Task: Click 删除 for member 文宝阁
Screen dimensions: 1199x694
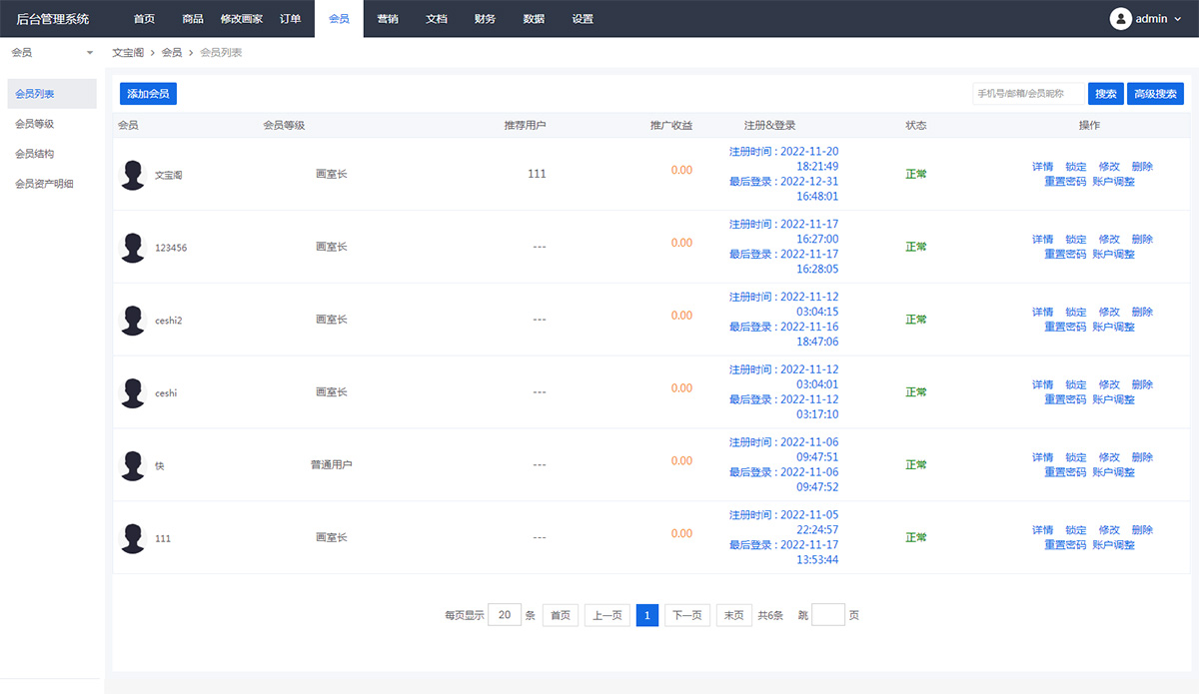Action: click(1142, 167)
